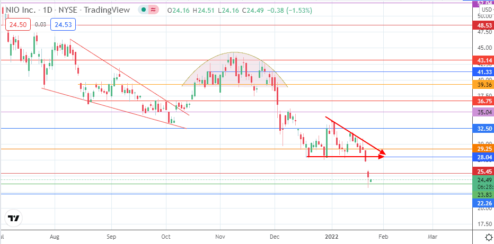Select the 39.36 orange price label
Viewport: 494px width, 244px height.
(x=483, y=84)
